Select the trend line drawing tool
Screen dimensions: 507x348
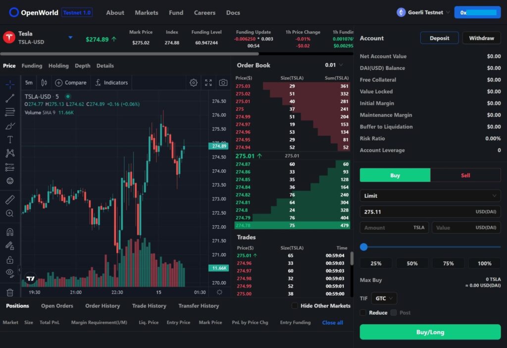coord(10,99)
